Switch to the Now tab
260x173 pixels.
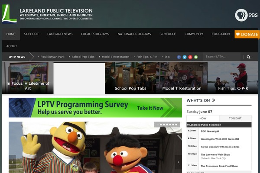(x=203, y=119)
